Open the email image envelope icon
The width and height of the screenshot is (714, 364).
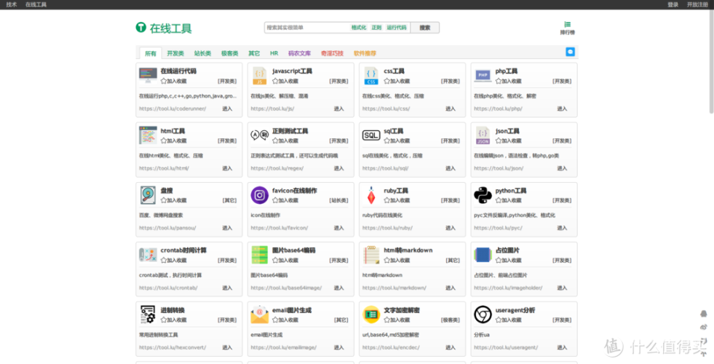pos(260,314)
